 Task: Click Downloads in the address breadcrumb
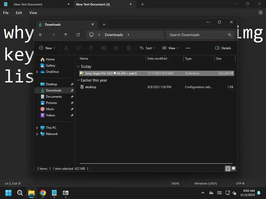tap(114, 35)
